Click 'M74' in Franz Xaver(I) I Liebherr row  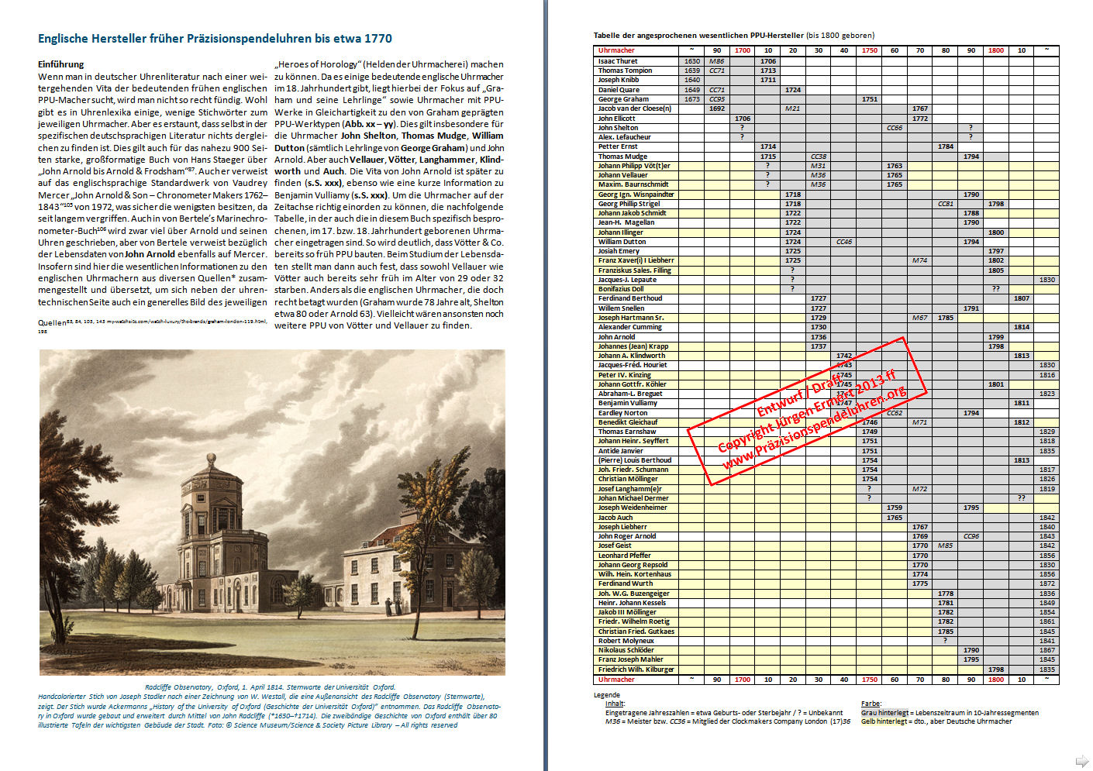tap(920, 260)
